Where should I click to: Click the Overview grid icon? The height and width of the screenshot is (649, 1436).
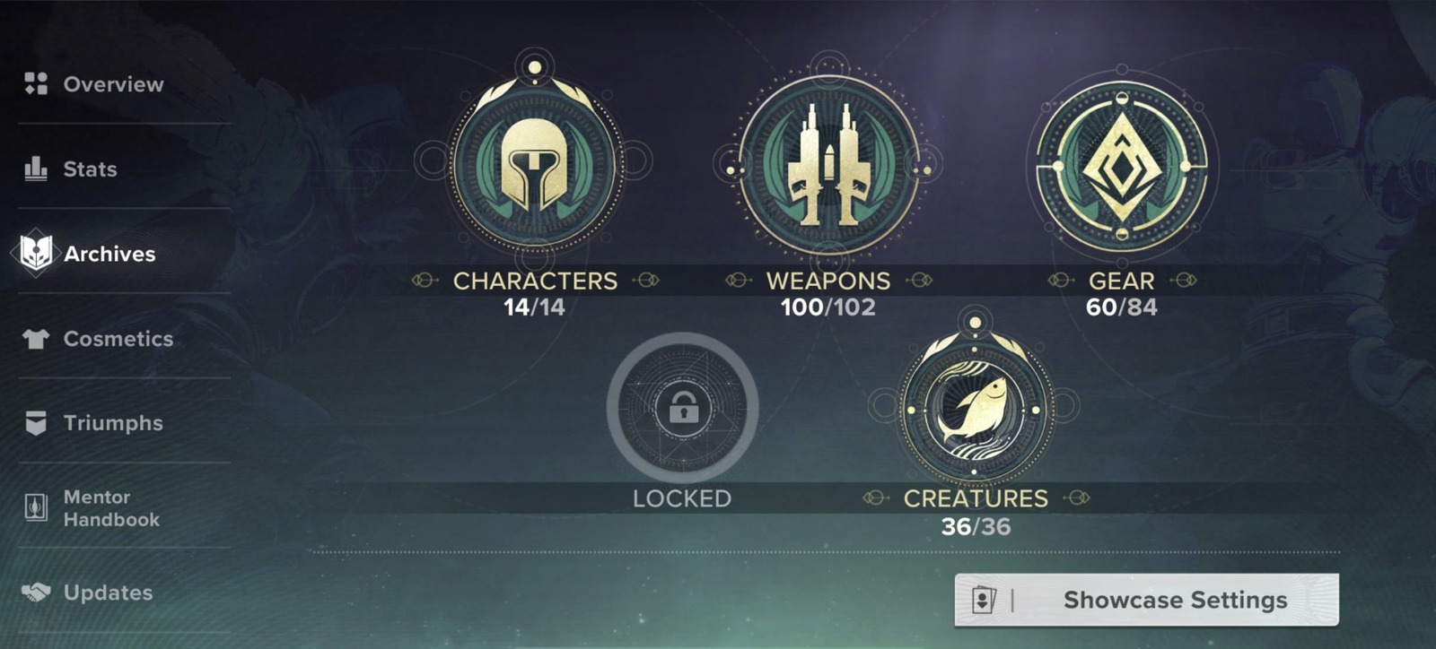point(36,84)
